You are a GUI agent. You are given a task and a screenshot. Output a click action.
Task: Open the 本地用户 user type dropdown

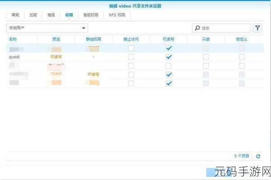[47, 28]
